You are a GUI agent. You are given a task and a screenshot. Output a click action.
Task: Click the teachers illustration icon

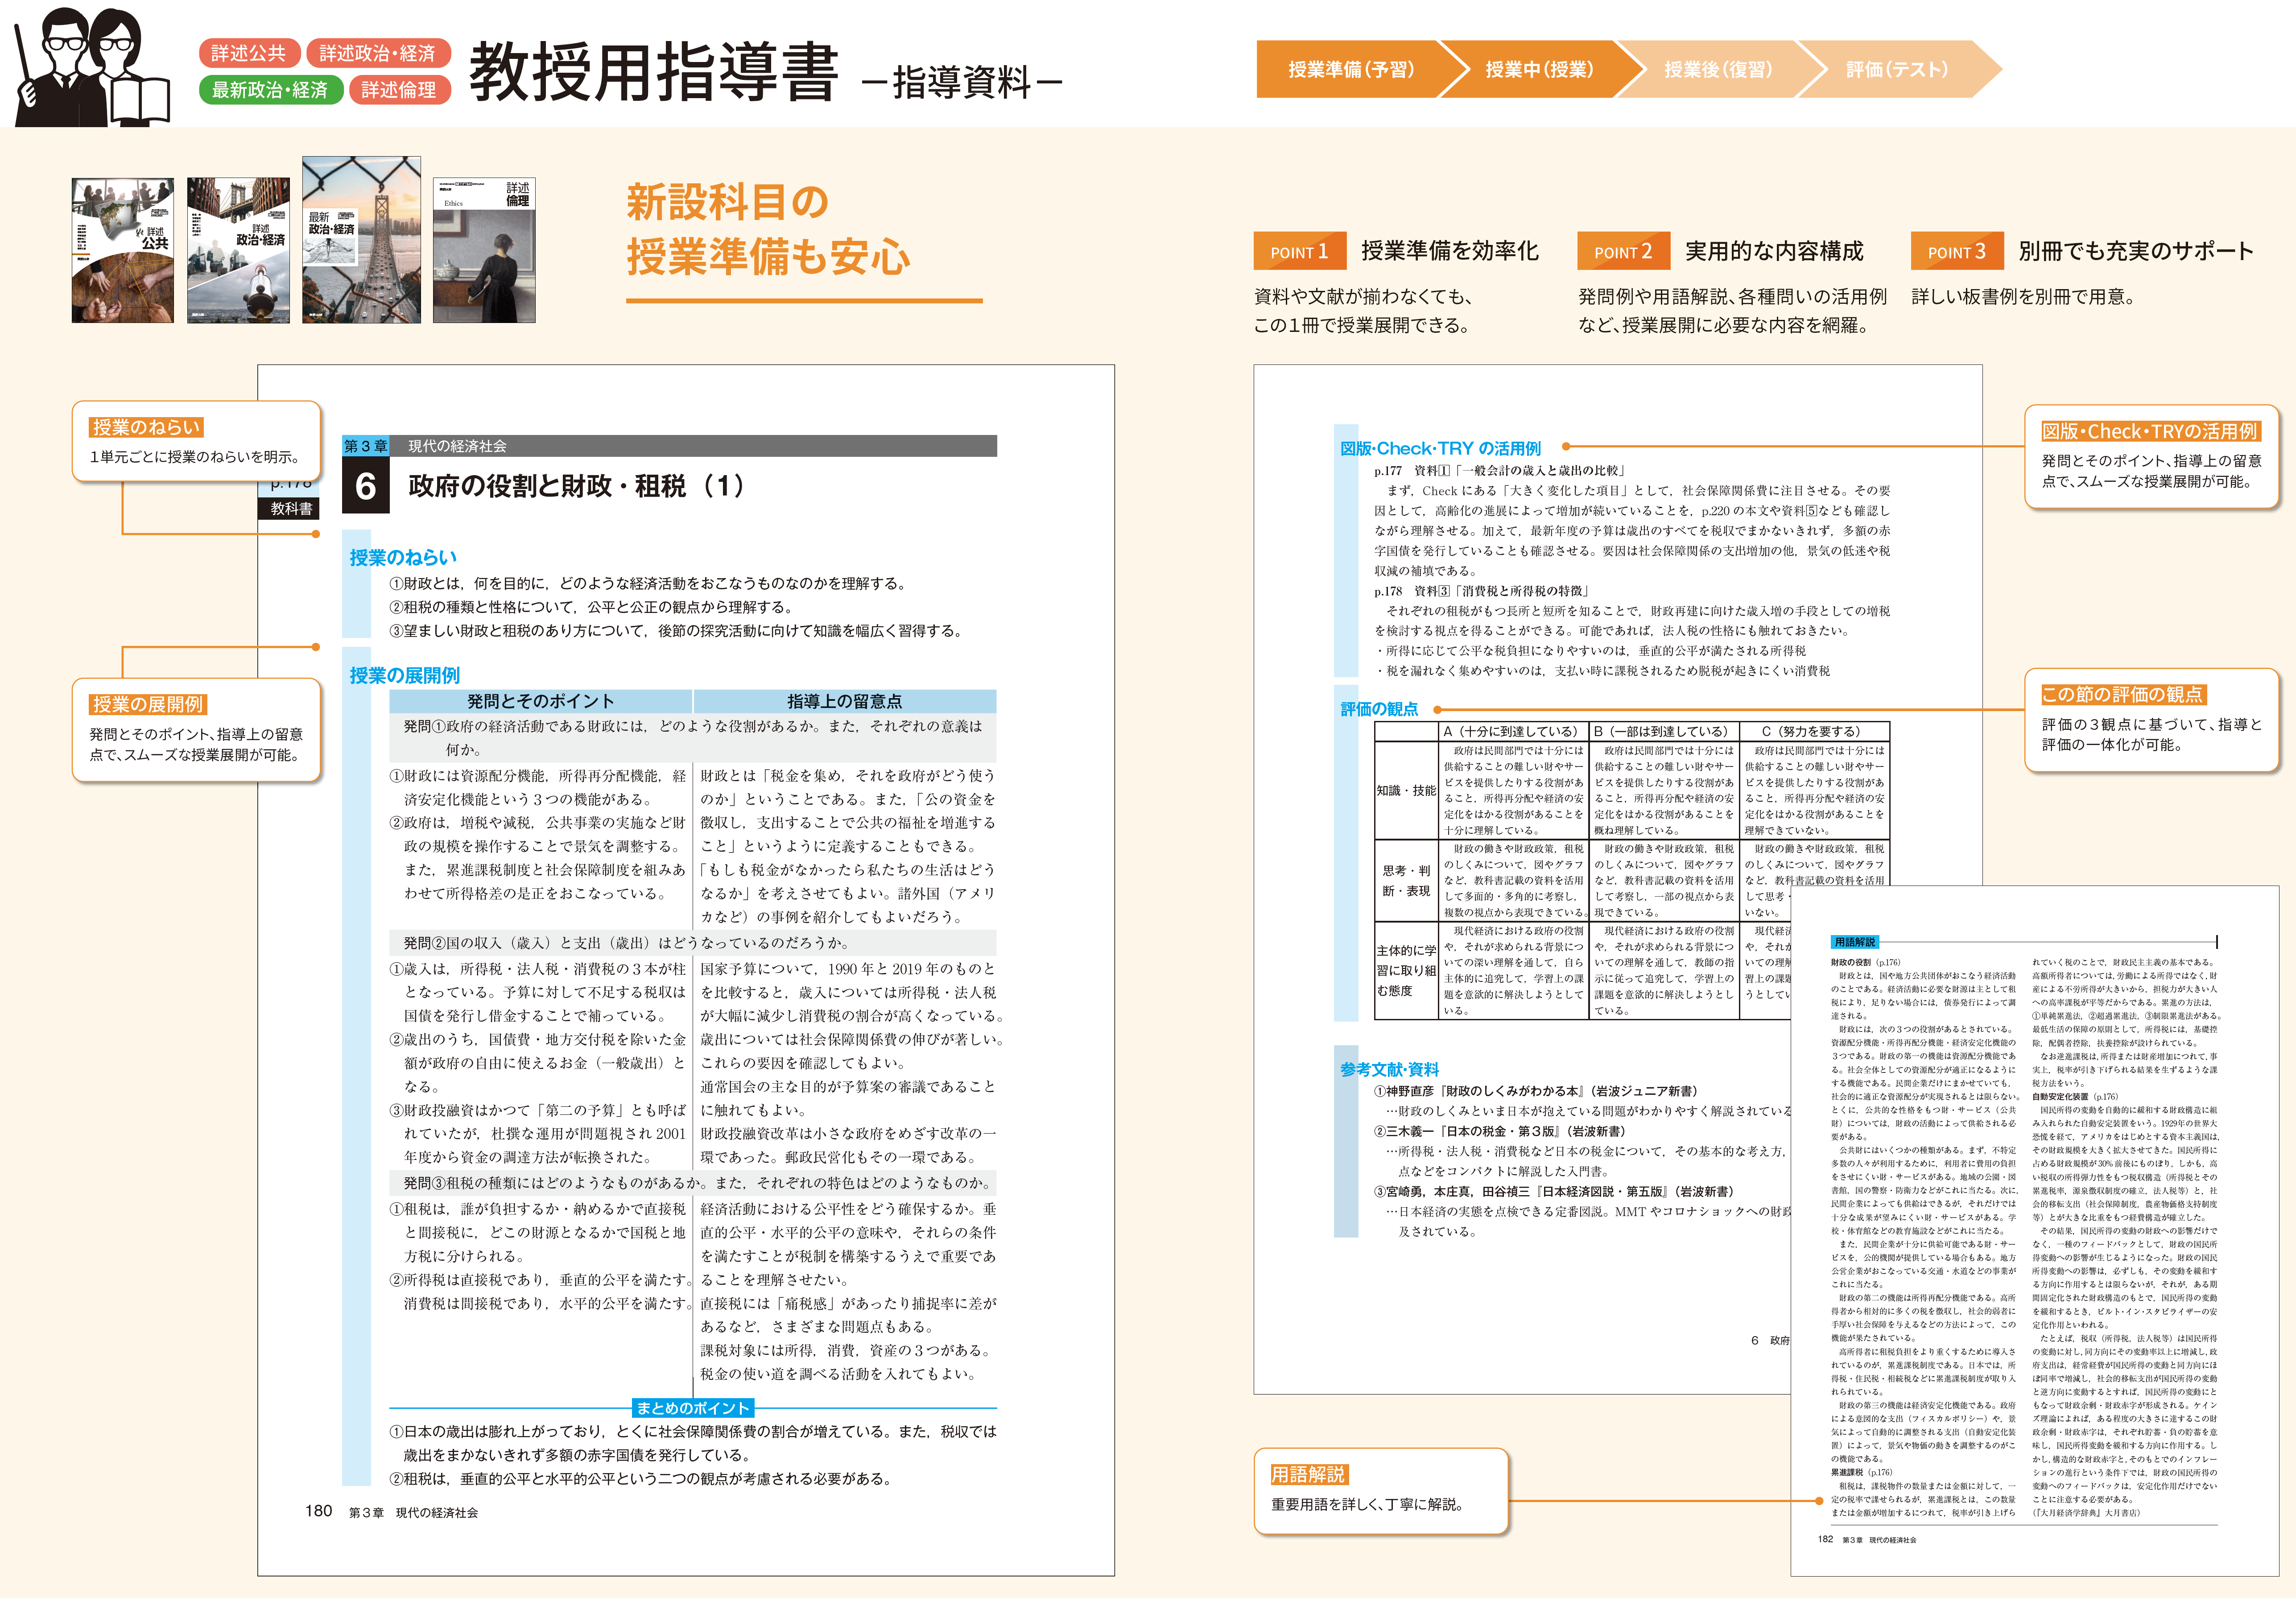92,66
